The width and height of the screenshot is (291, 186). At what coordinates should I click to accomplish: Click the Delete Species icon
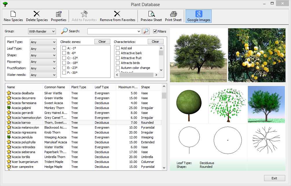37,16
